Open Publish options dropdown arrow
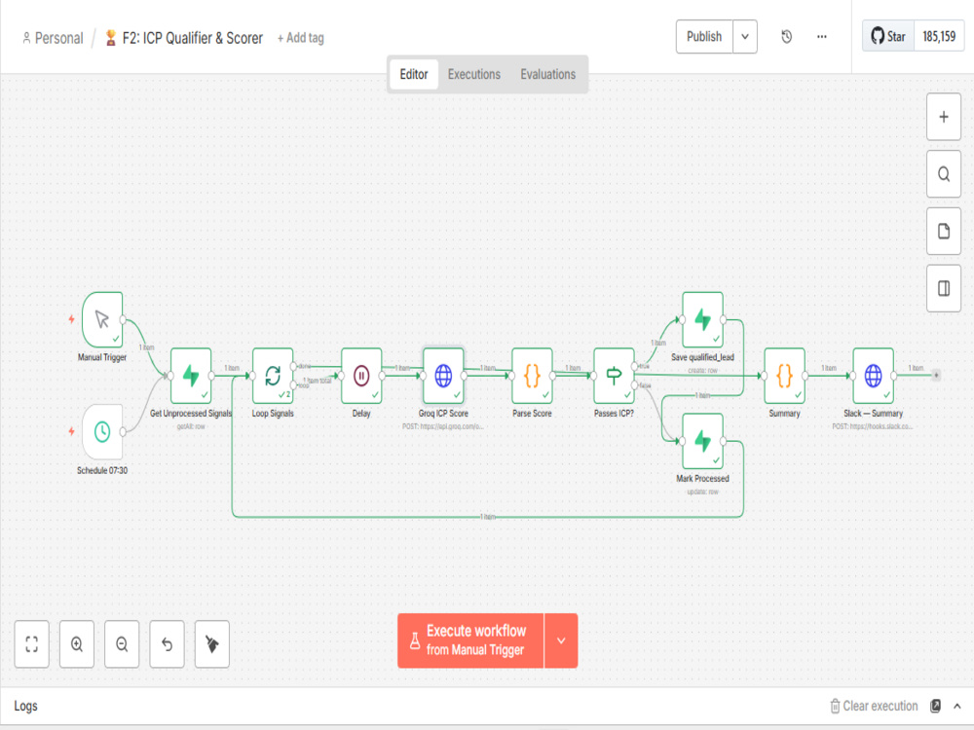The height and width of the screenshot is (730, 974). pos(745,37)
